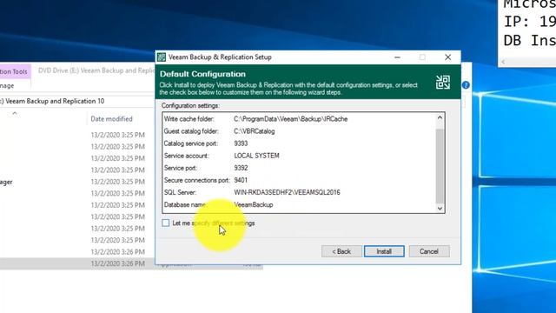This screenshot has width=556, height=313.
Task: Select the 'Write cache folder:' row label
Action: [189, 119]
